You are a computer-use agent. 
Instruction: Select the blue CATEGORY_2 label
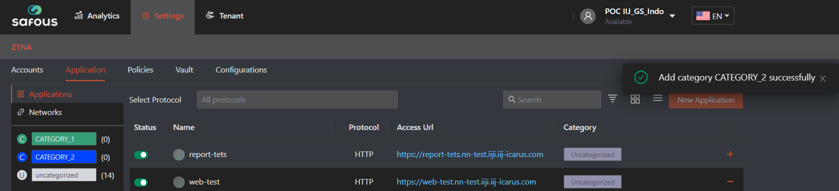(x=64, y=157)
